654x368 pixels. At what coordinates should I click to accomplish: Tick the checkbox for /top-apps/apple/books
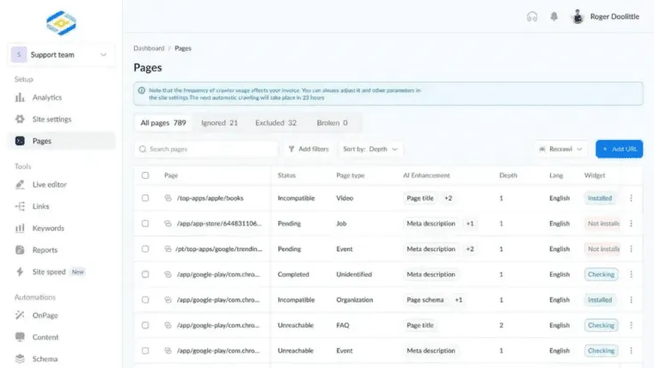click(x=145, y=198)
